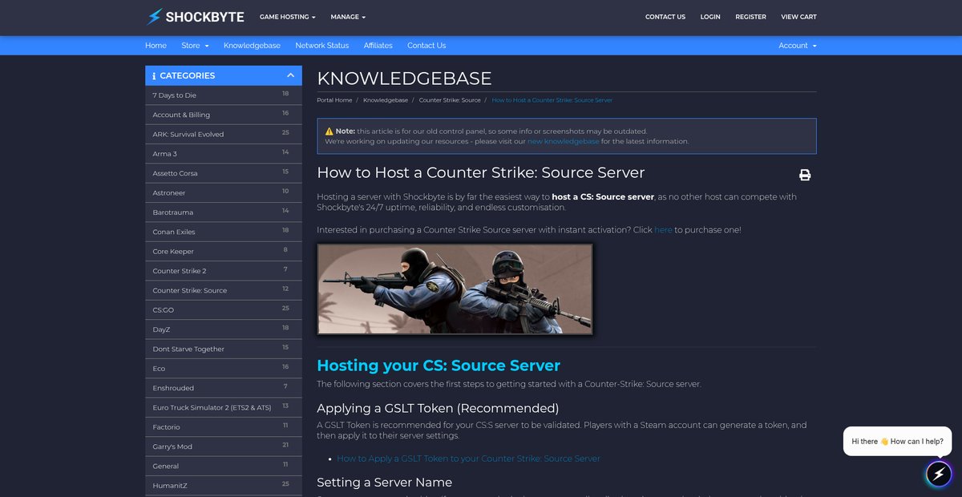The image size is (962, 497).
Task: Select Assetto Corsa category
Action: 224,173
